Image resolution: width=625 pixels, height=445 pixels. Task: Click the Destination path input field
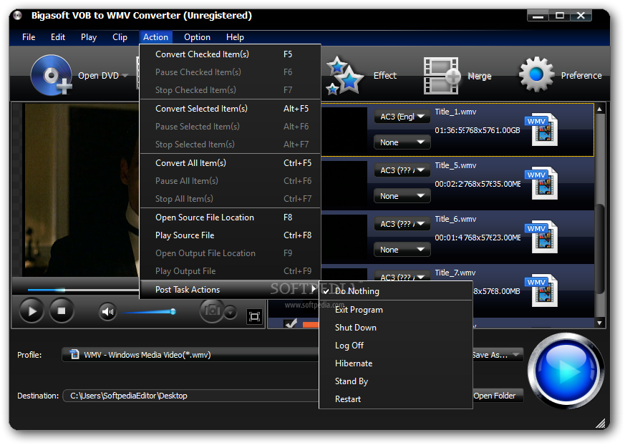pyautogui.click(x=191, y=396)
